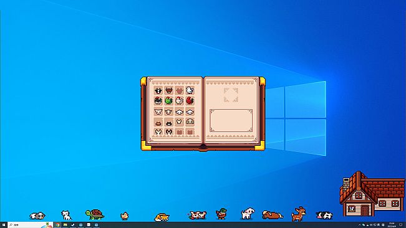Select the floppy-eared dog face in book
The image size is (406, 228).
point(190,121)
